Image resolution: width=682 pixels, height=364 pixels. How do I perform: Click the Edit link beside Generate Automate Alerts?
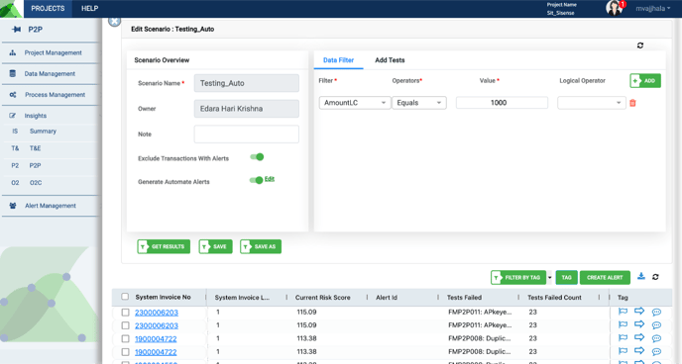click(x=270, y=179)
